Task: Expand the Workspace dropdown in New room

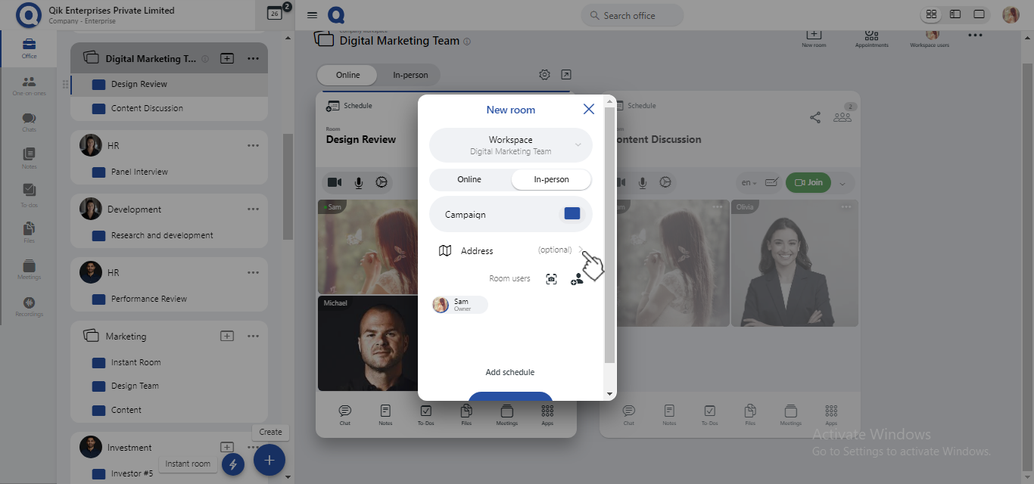Action: tap(578, 145)
